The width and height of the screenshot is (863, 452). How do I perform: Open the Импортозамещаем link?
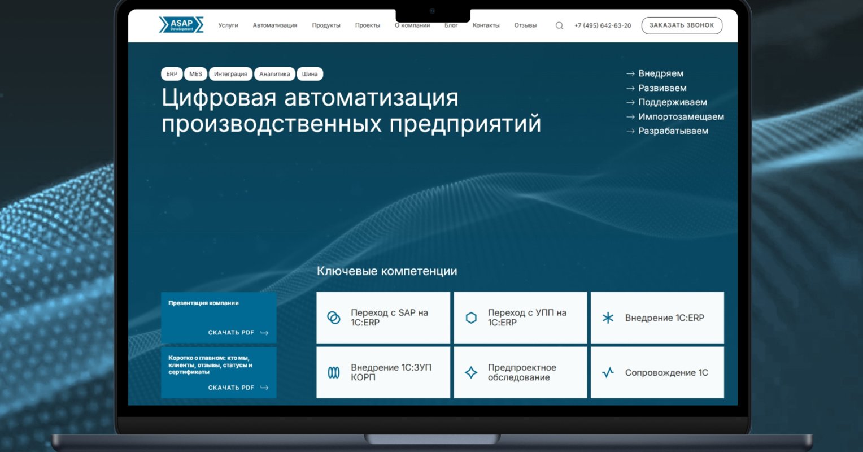click(x=681, y=117)
